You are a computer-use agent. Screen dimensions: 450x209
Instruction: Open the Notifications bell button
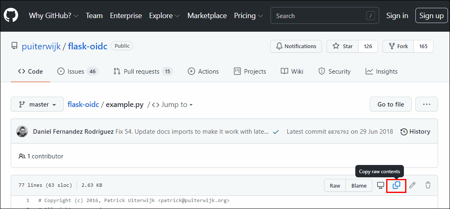(296, 46)
